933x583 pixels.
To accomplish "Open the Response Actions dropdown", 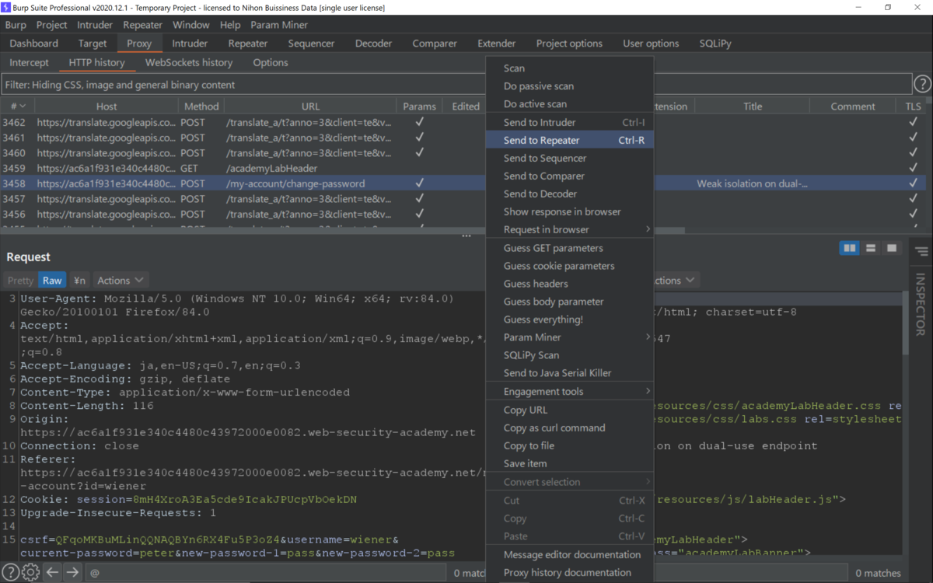I will pyautogui.click(x=675, y=280).
